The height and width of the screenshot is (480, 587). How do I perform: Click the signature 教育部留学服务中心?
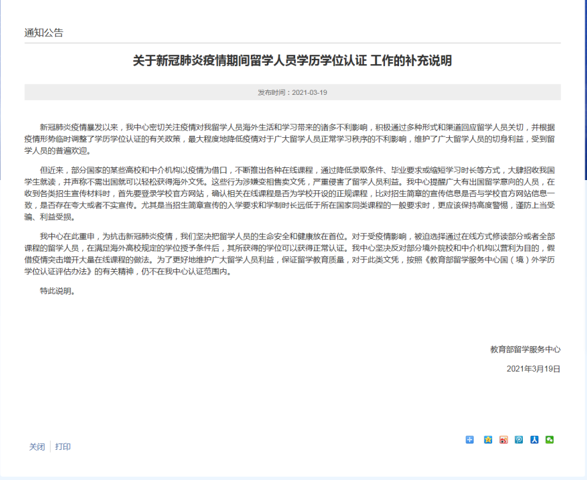[525, 349]
